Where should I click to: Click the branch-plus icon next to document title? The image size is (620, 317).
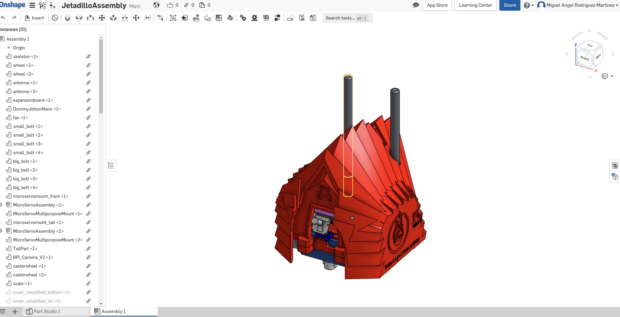pos(52,5)
